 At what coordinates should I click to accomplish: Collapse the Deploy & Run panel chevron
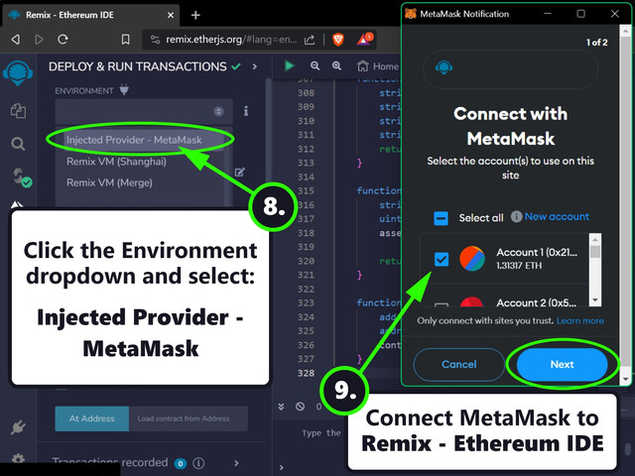(255, 66)
